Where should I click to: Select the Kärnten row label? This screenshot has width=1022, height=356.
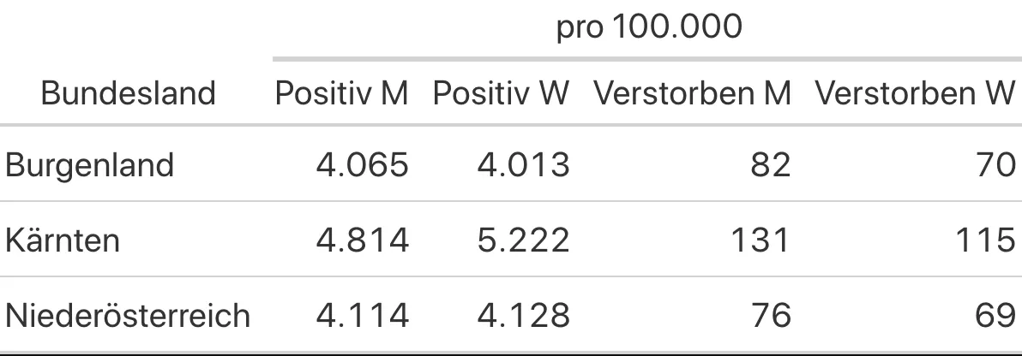pyautogui.click(x=63, y=240)
